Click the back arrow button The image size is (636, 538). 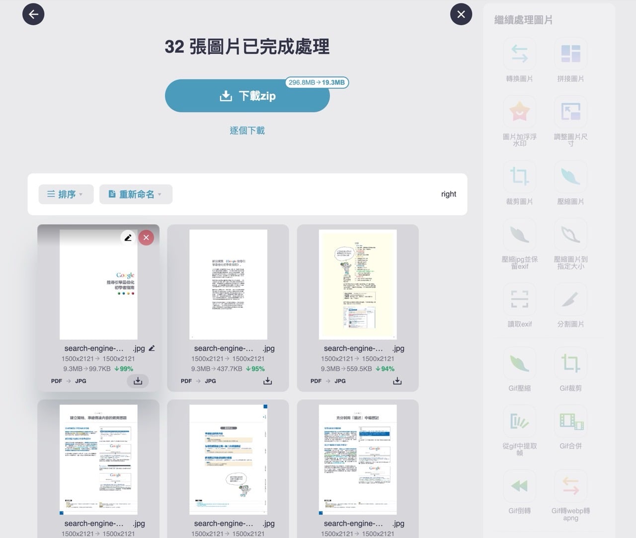click(33, 14)
